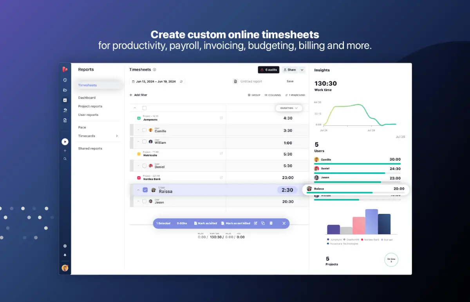
Task: Click the duplicate icon in selection bar
Action: pyautogui.click(x=263, y=223)
